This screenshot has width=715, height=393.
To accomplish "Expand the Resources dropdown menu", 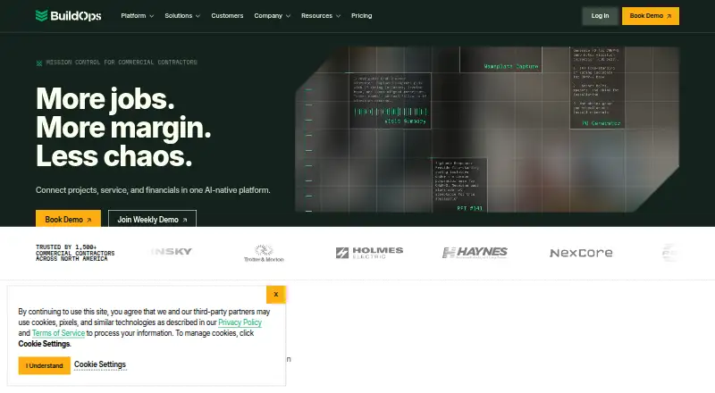I will (321, 16).
